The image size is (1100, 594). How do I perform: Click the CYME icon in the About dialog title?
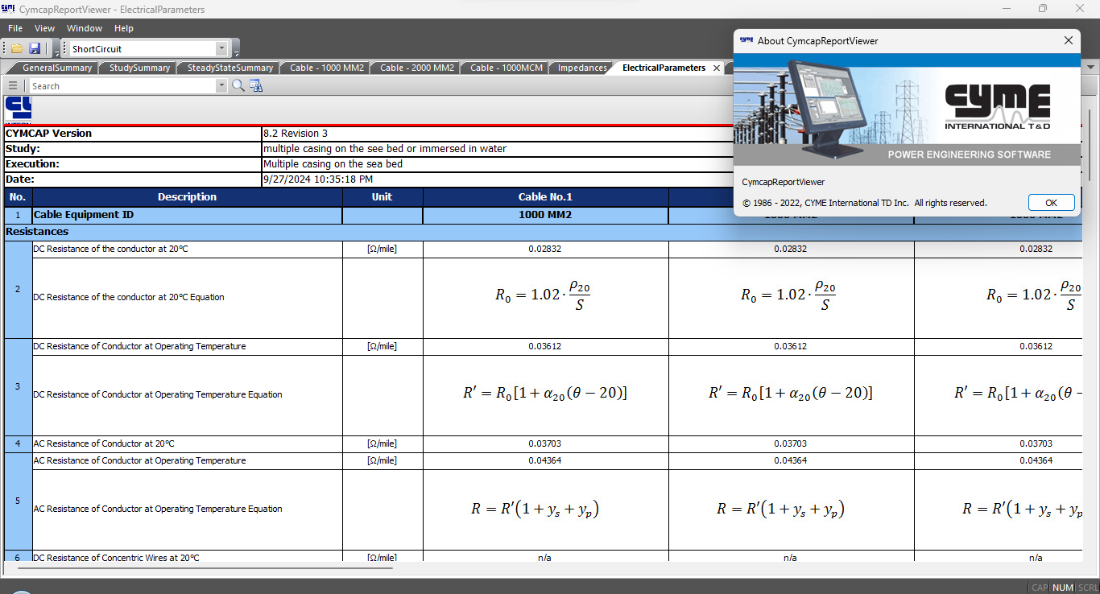[x=746, y=40]
